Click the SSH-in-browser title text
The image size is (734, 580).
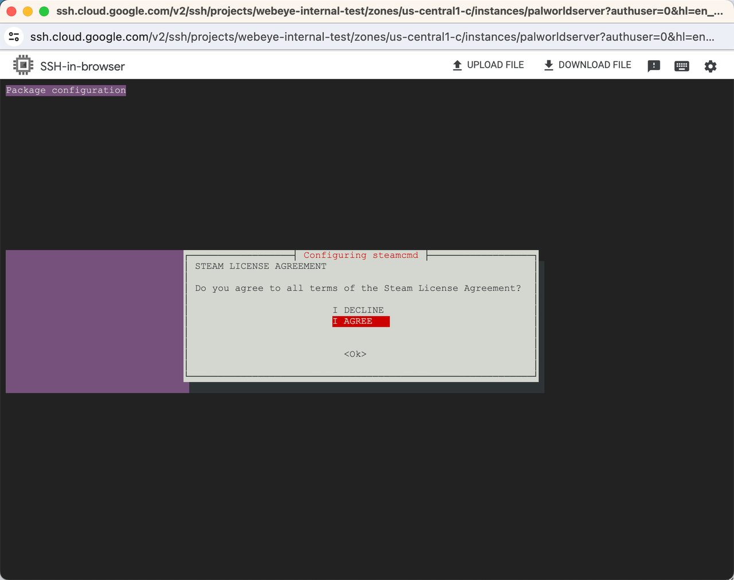point(83,66)
